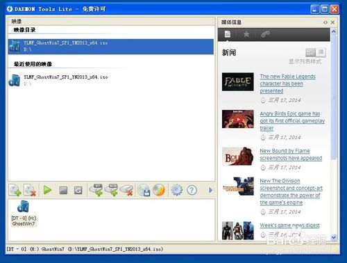Maximize the DAEMON Tools Lite window
This screenshot has width=347, height=263.
[x=325, y=9]
